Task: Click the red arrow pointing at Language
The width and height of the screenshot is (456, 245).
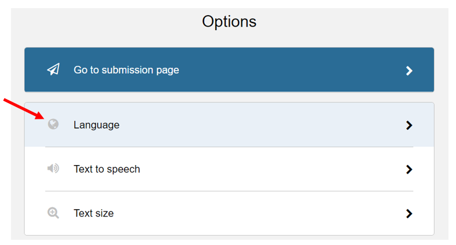Action: [x=24, y=109]
